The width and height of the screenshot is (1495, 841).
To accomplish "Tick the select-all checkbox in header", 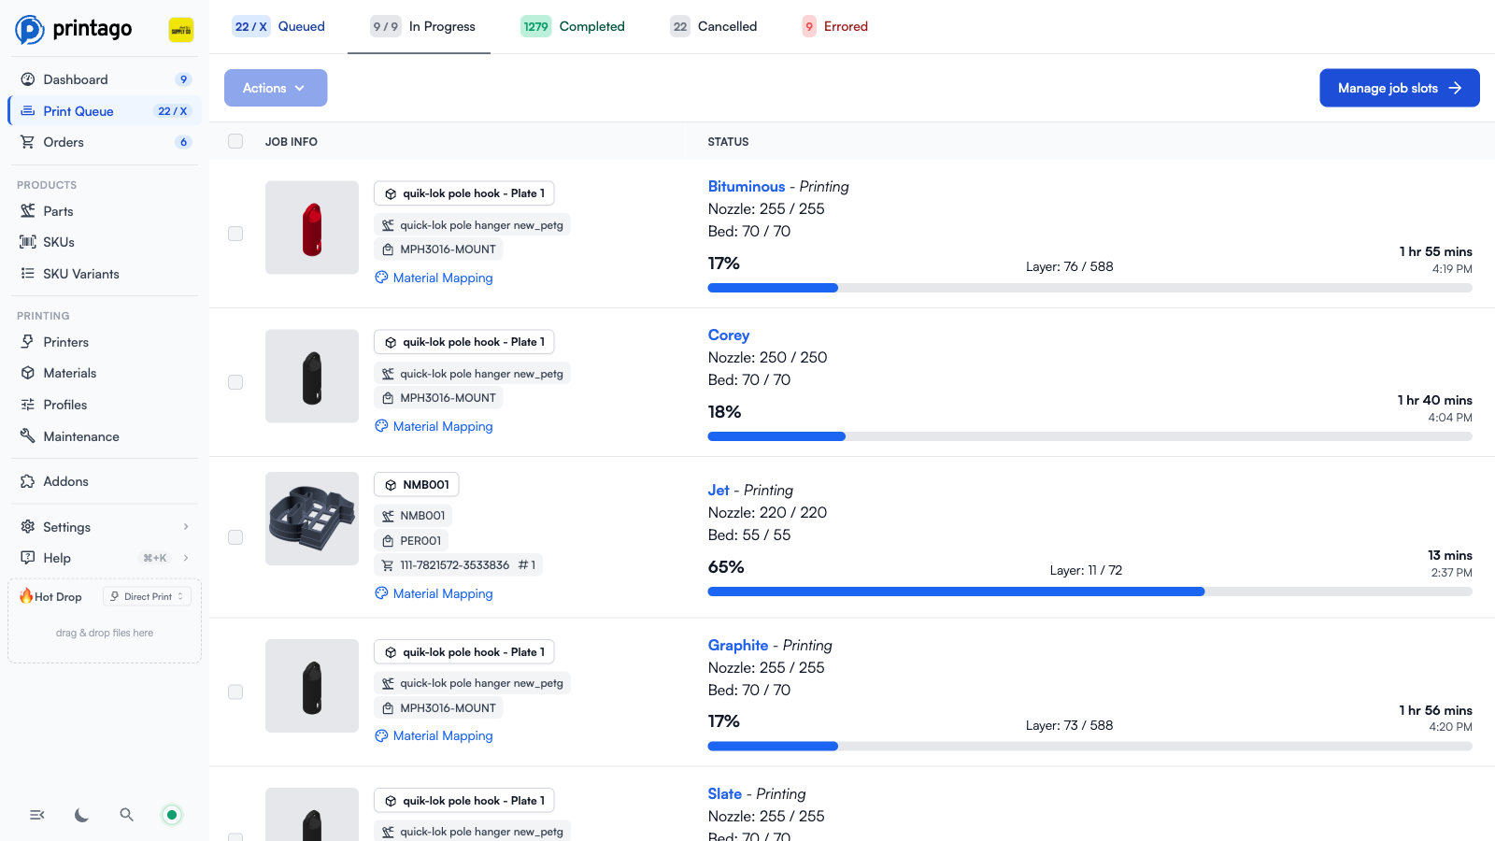I will [235, 141].
